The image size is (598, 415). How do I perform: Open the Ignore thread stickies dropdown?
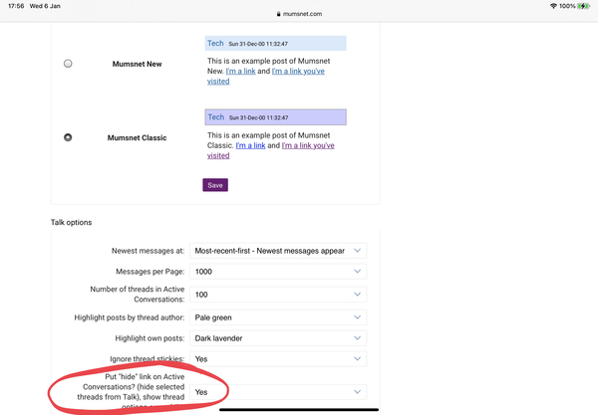tap(278, 358)
